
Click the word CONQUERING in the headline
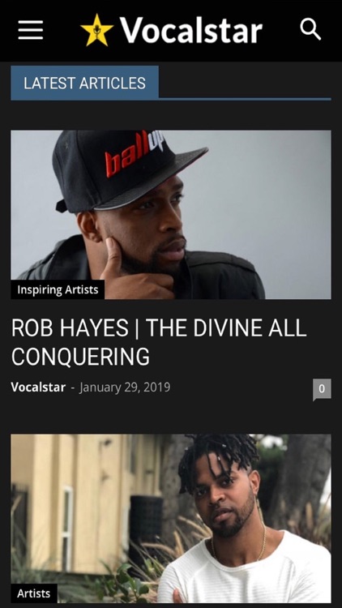(x=80, y=357)
